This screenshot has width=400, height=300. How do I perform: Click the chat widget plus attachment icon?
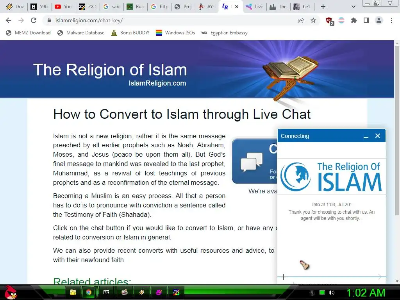pos(284,277)
